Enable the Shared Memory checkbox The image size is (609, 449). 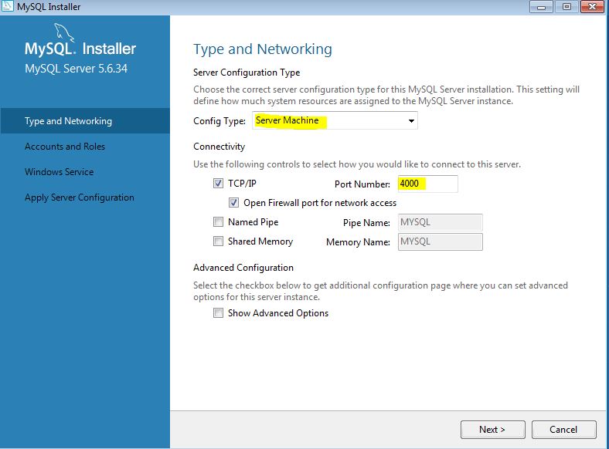click(218, 241)
